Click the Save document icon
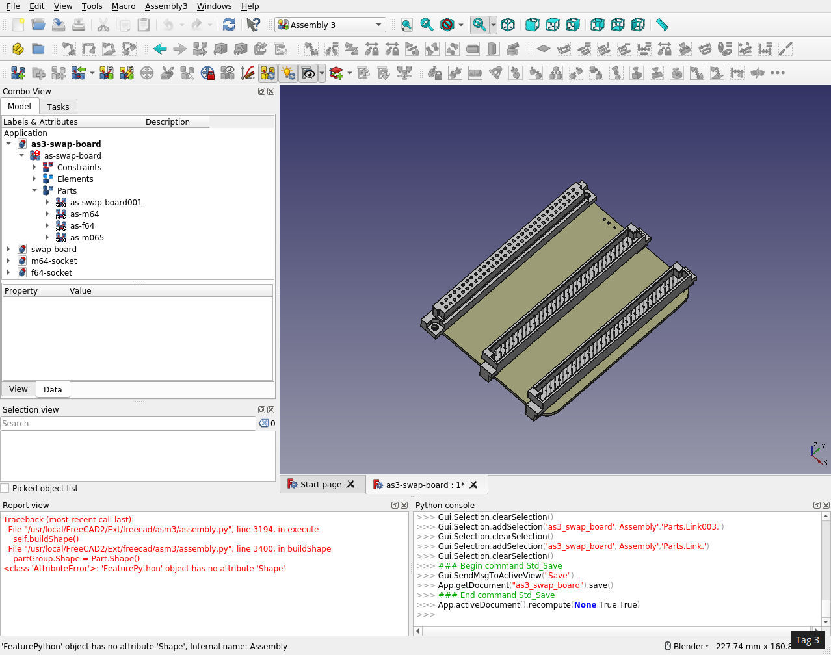Viewport: 831px width, 655px height. coord(59,25)
